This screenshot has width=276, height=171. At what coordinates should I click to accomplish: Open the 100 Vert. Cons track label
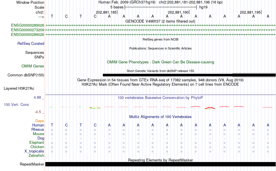(x=16, y=104)
